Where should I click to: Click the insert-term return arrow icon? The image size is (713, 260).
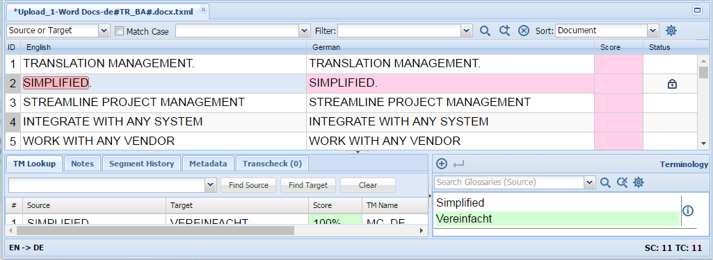point(458,164)
